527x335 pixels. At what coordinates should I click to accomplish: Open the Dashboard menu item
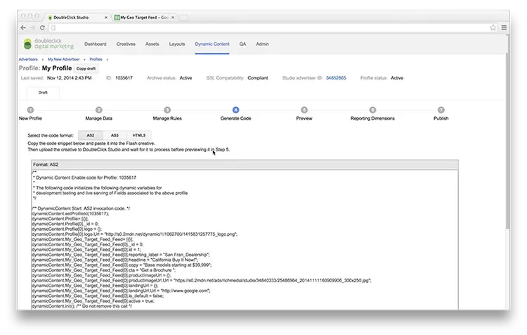click(96, 44)
